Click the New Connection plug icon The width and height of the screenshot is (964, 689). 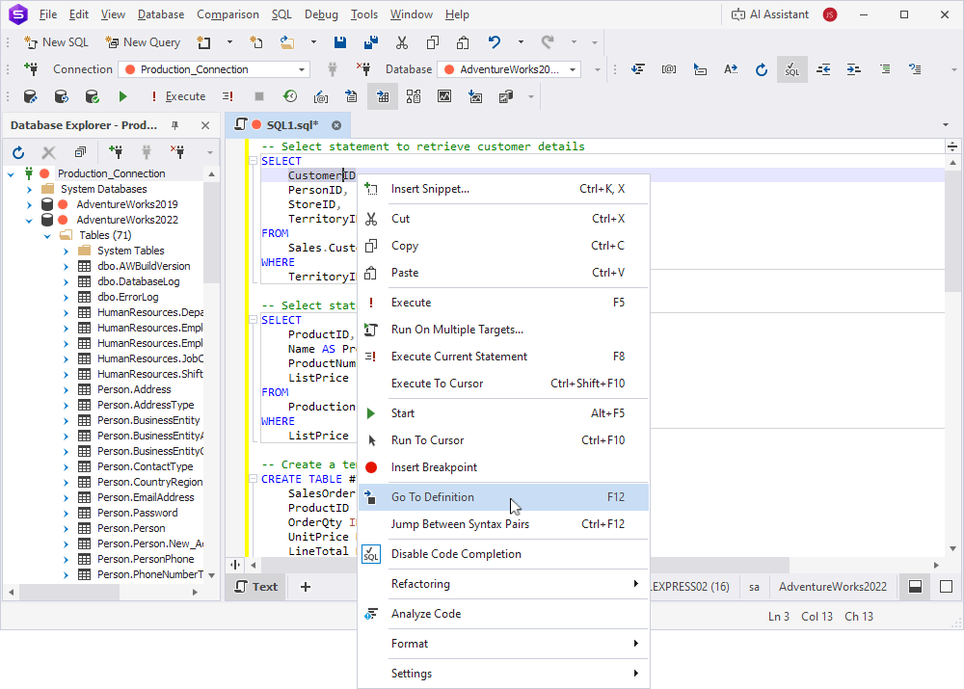(x=116, y=152)
